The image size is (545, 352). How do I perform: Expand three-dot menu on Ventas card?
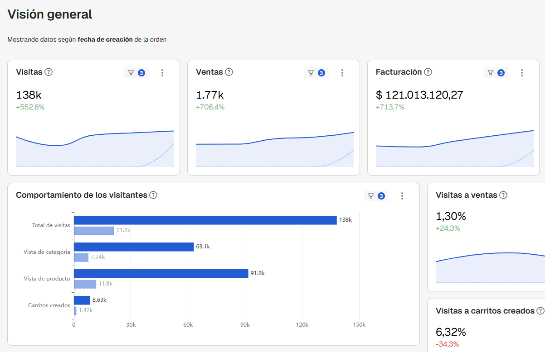(342, 73)
